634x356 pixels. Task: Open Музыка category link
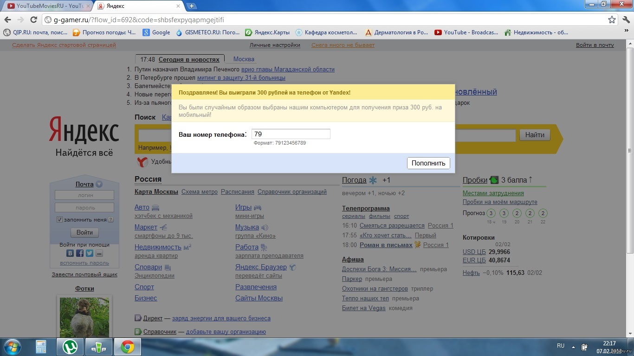point(247,227)
